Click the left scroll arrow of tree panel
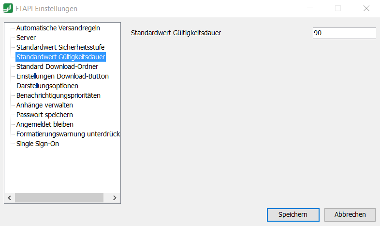This screenshot has height=226, width=380. point(10,198)
